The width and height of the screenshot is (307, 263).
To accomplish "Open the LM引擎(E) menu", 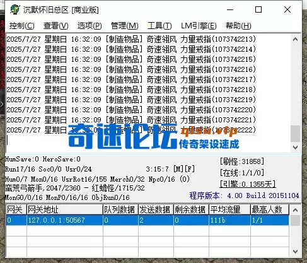I will pos(199,26).
